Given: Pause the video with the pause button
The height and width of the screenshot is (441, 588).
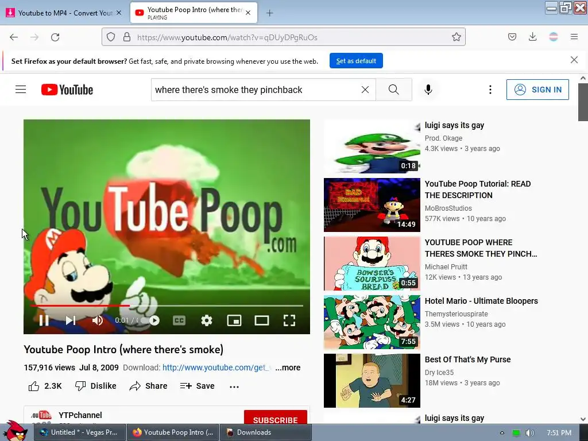Looking at the screenshot, I should [44, 320].
